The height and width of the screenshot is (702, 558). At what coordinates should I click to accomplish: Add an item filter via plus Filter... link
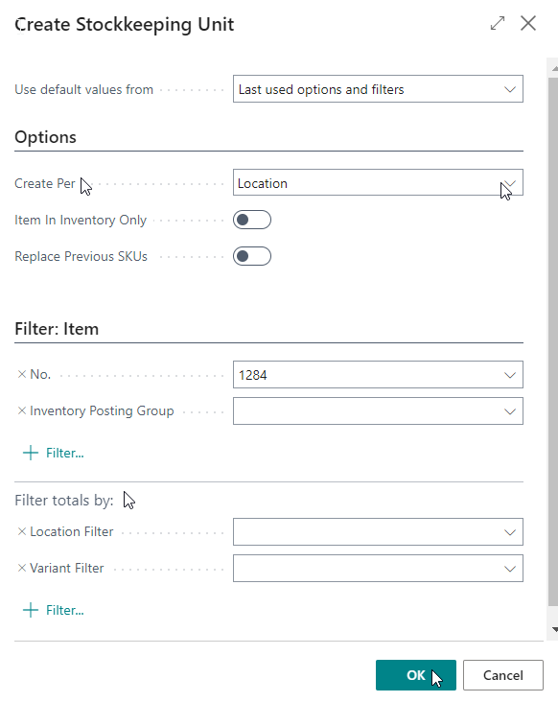pyautogui.click(x=54, y=453)
